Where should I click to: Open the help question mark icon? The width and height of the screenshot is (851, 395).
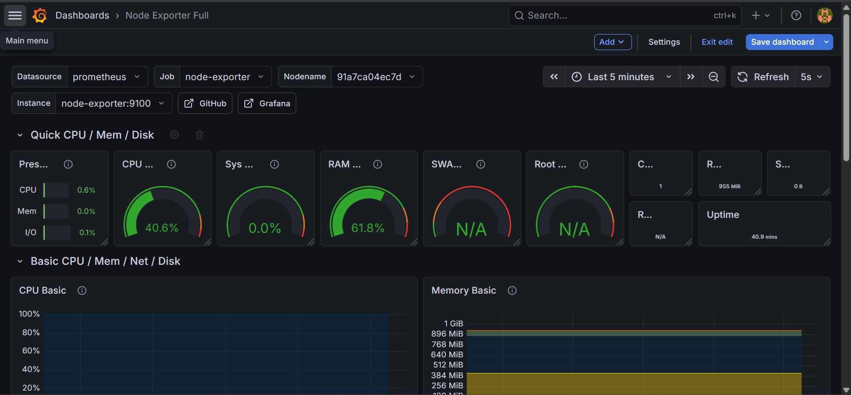pos(796,15)
